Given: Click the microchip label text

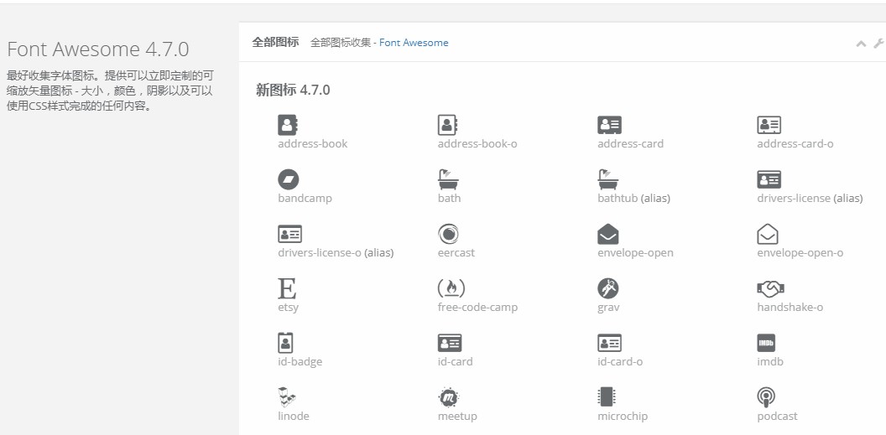Looking at the screenshot, I should tap(623, 417).
